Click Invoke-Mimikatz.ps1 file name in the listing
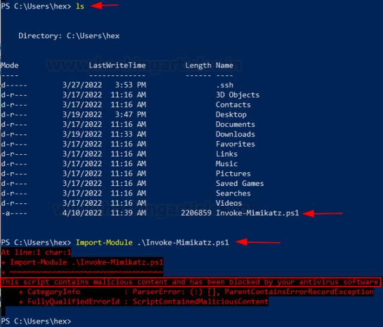 coord(257,213)
